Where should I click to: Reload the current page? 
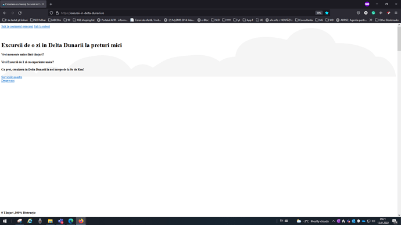coord(20,13)
